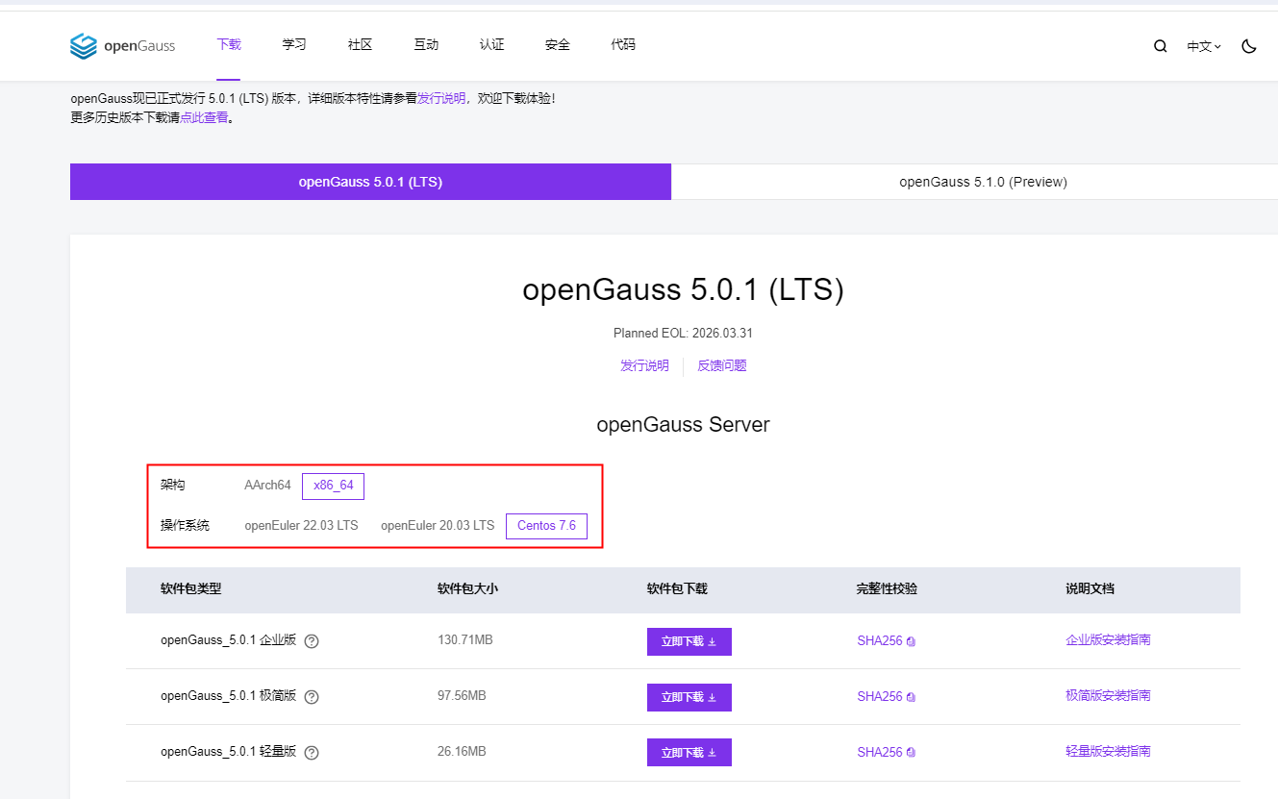
Task: Click the openGauss 5.0.1 (LTS) page title
Action: 684,289
